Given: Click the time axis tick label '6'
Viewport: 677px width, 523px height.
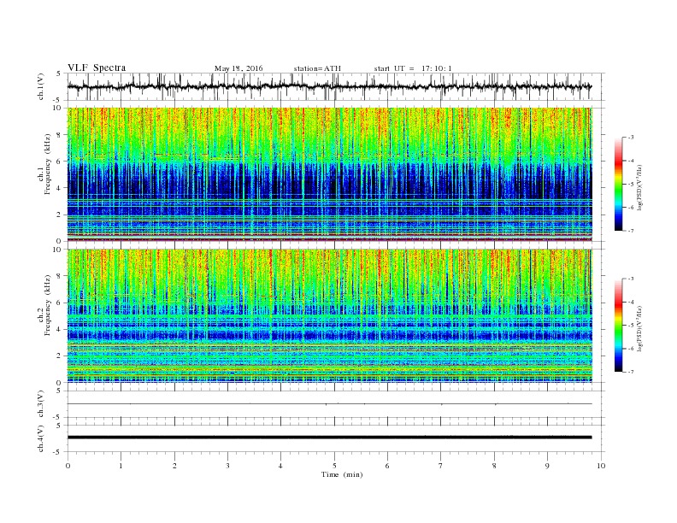Looking at the screenshot, I should (388, 466).
